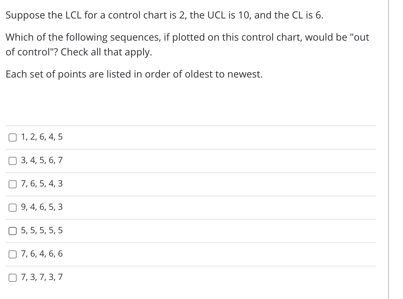Select the answer option "9, 4, 6, 5, 3"

[x=41, y=207]
